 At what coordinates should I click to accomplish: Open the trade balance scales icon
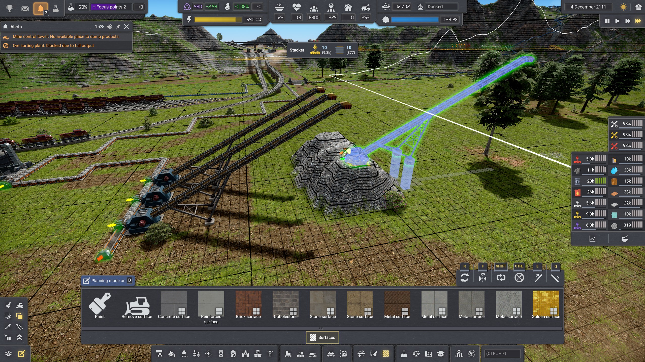(x=416, y=354)
